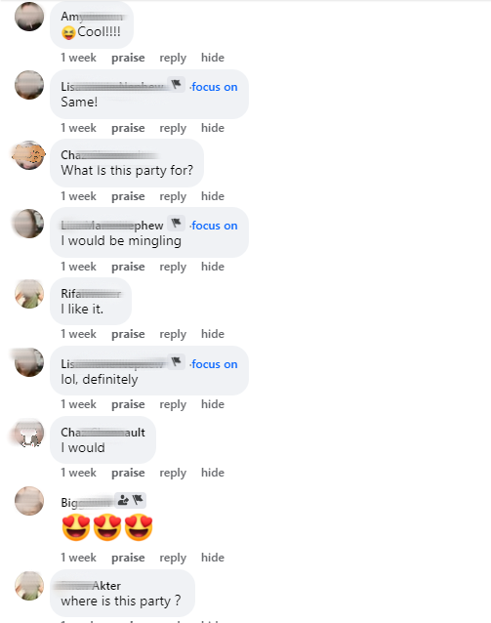The height and width of the screenshot is (623, 491).
Task: Click the flag badge beside the Big commenter's name
Action: pos(139,500)
